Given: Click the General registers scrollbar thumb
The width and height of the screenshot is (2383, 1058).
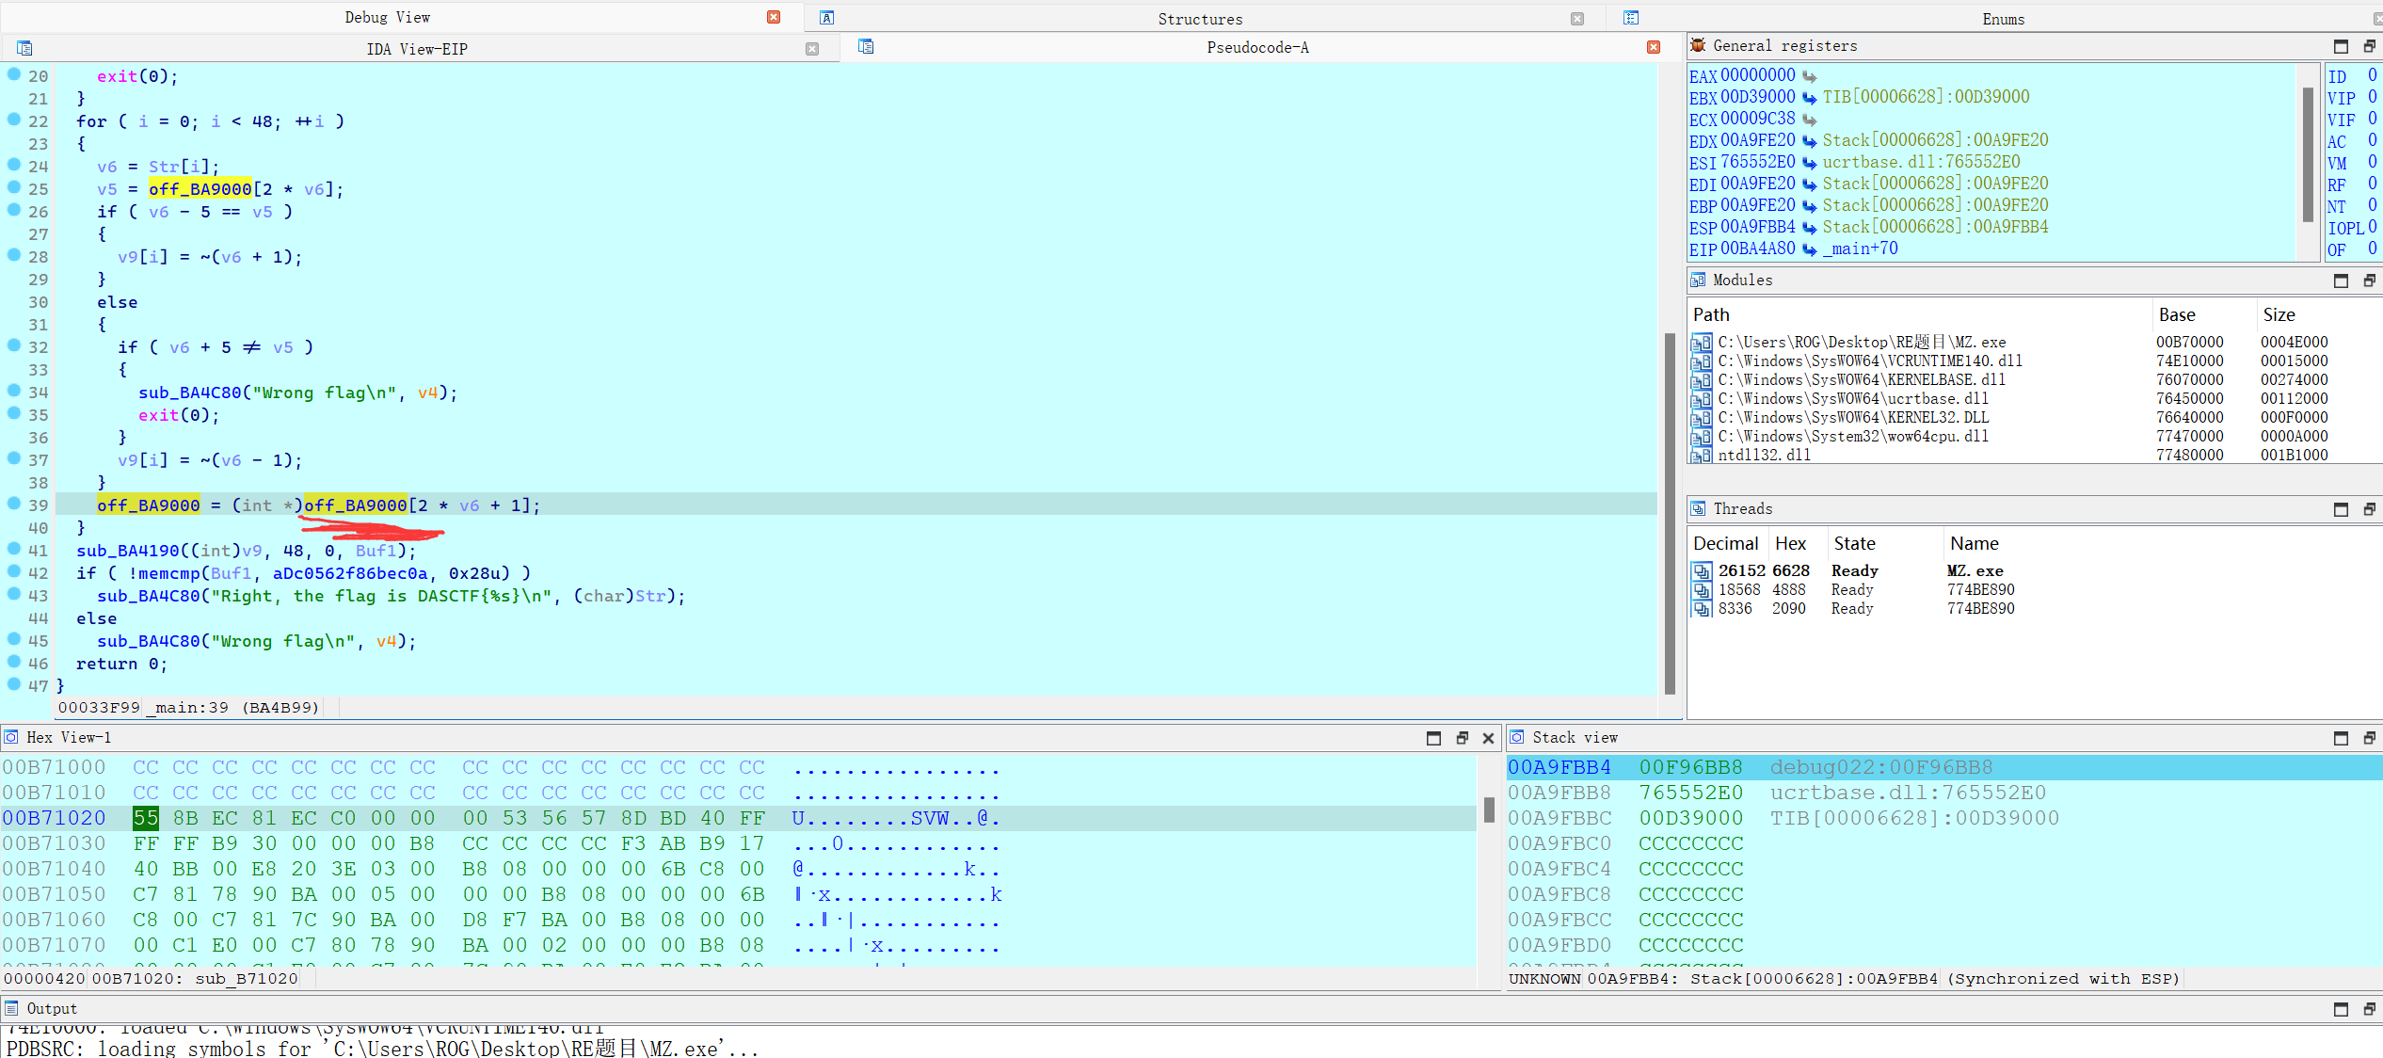Looking at the screenshot, I should point(2307,154).
